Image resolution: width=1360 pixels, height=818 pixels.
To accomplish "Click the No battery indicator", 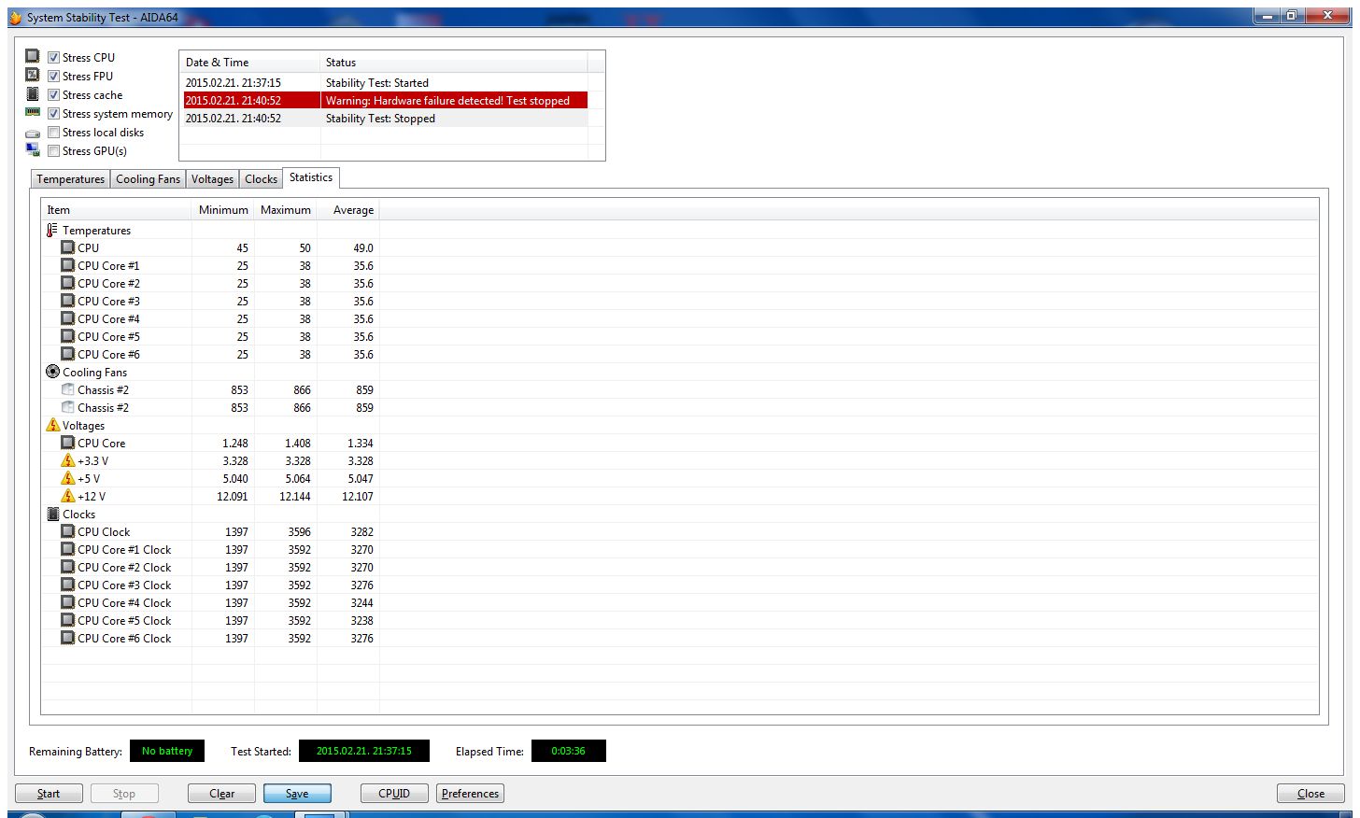I will click(x=167, y=751).
